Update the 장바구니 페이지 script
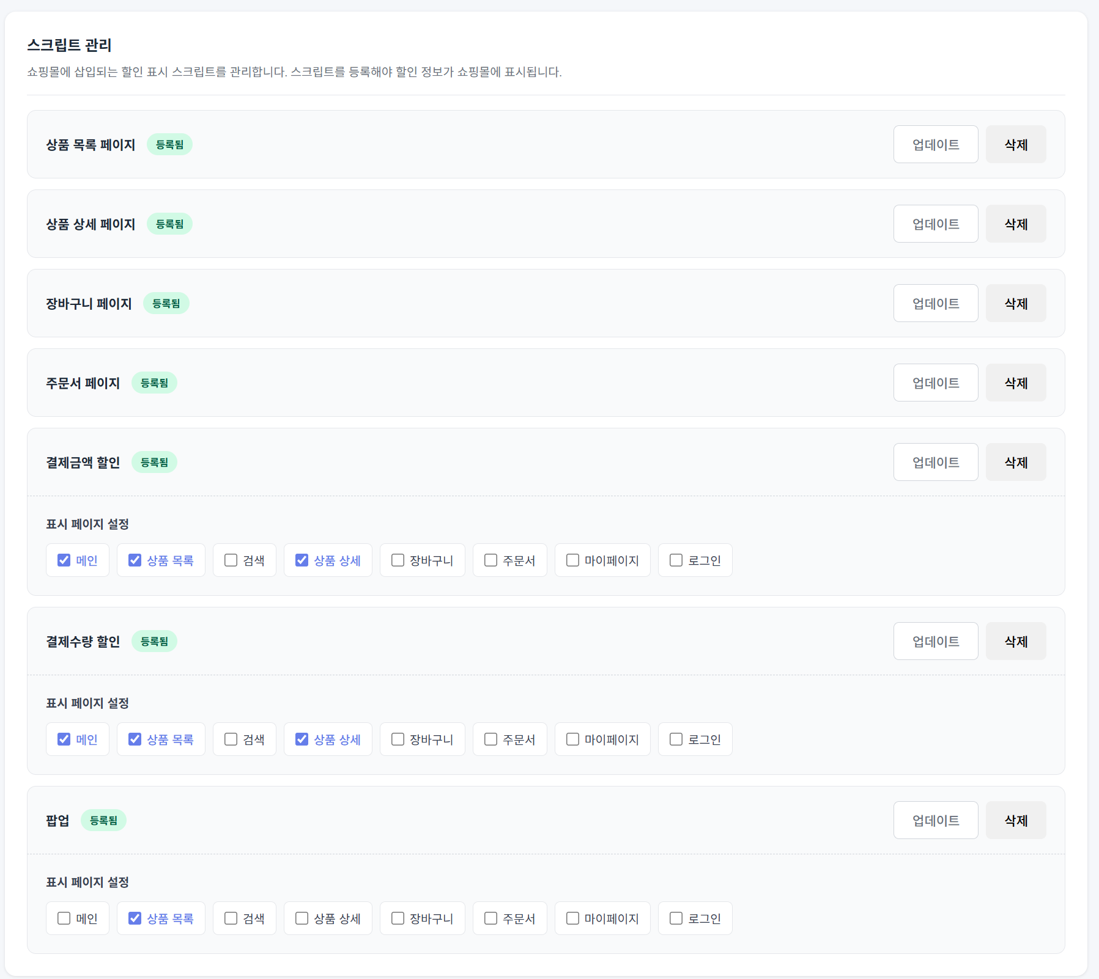The height and width of the screenshot is (979, 1099). point(935,303)
